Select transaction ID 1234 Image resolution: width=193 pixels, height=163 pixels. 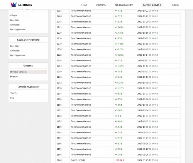[x=59, y=38]
